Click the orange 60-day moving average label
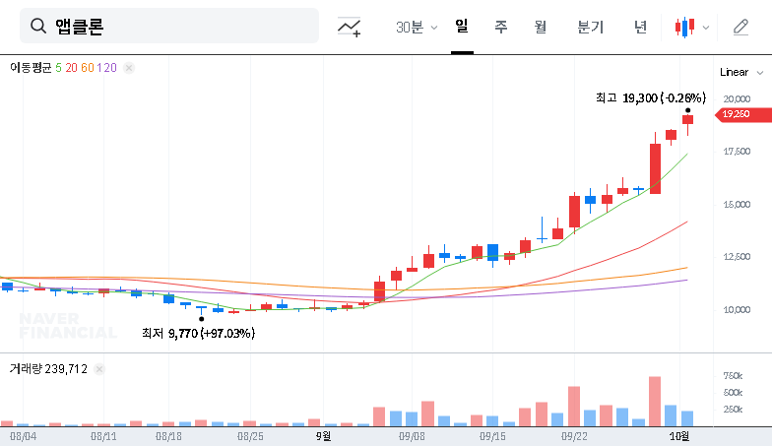This screenshot has width=772, height=446. point(88,68)
